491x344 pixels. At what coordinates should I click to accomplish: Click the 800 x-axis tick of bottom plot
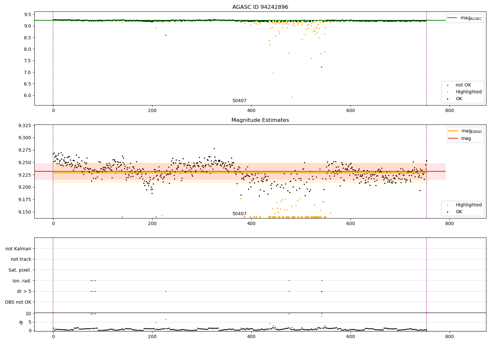pos(449,336)
